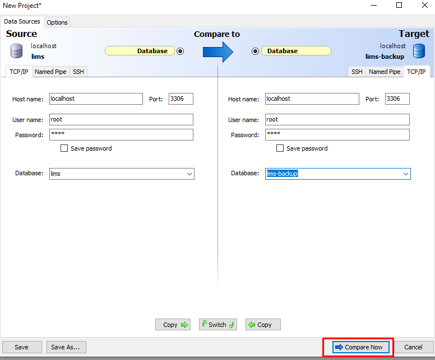Click the big blue Compare to arrow
This screenshot has height=360, width=435.
point(217,51)
